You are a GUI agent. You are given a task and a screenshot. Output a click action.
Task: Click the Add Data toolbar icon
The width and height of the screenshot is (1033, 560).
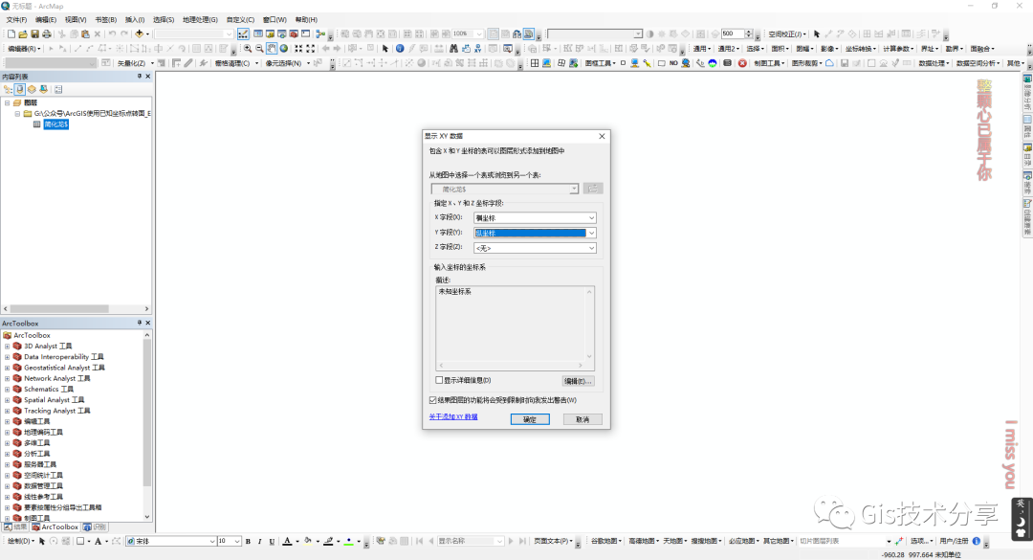140,34
